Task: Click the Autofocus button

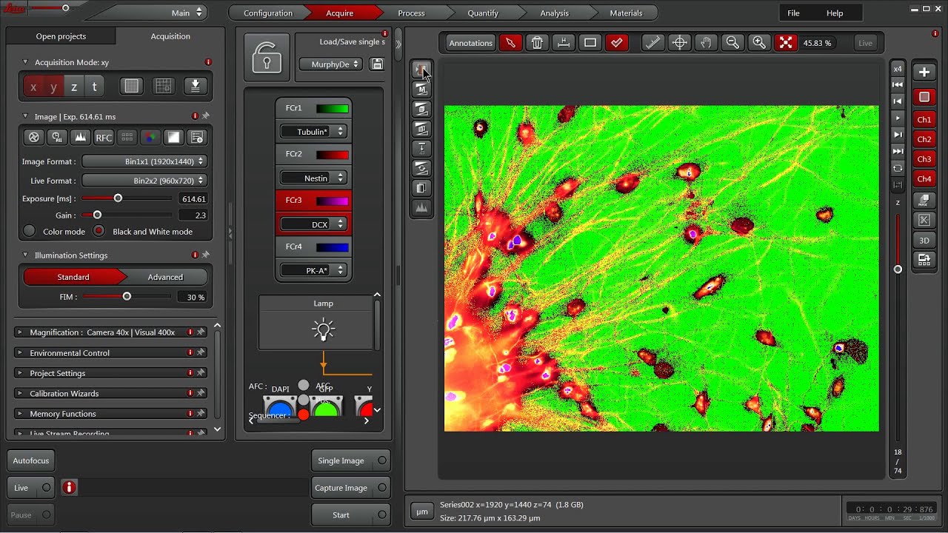Action: click(x=31, y=460)
